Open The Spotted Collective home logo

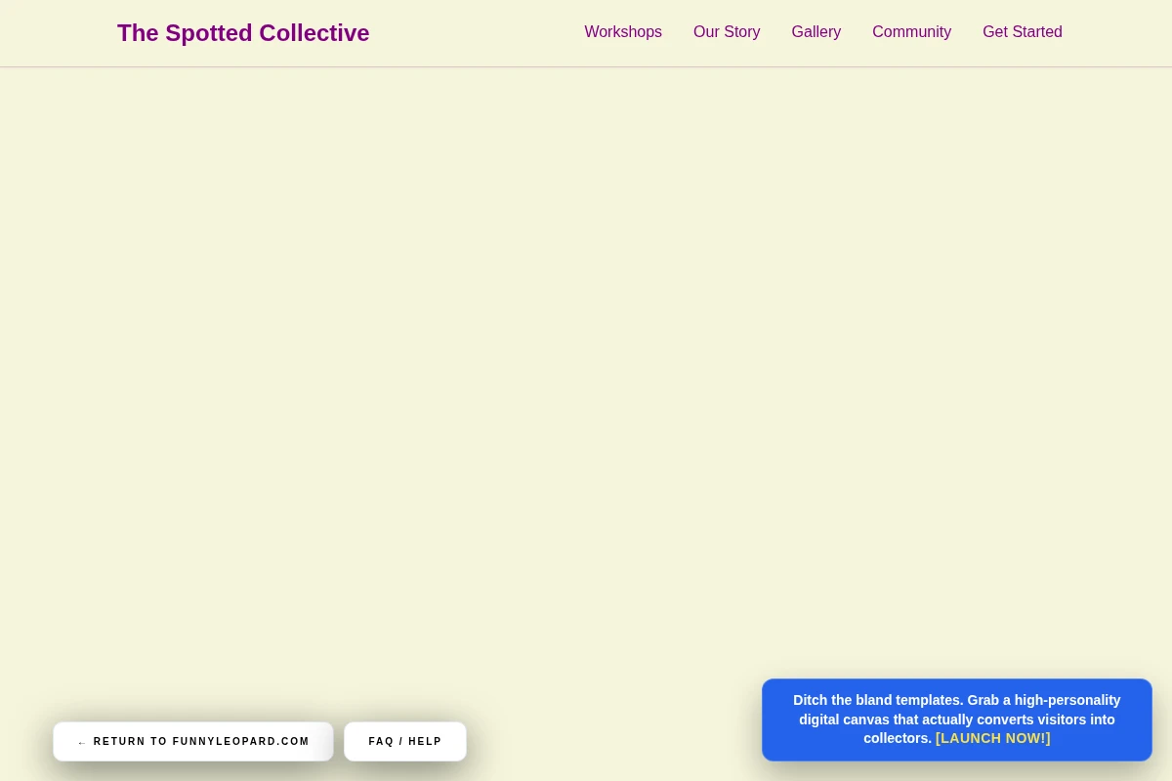[243, 33]
